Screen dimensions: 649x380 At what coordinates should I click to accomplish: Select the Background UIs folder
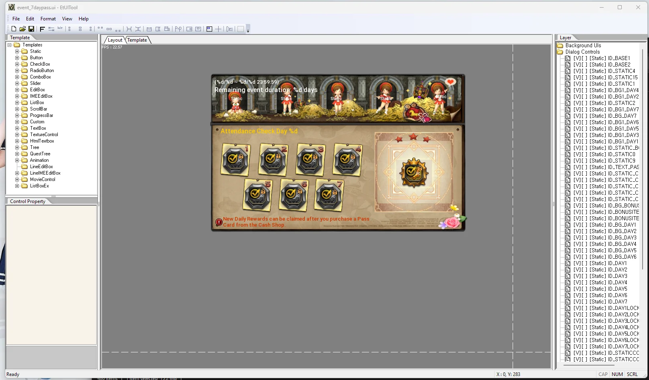pos(583,45)
